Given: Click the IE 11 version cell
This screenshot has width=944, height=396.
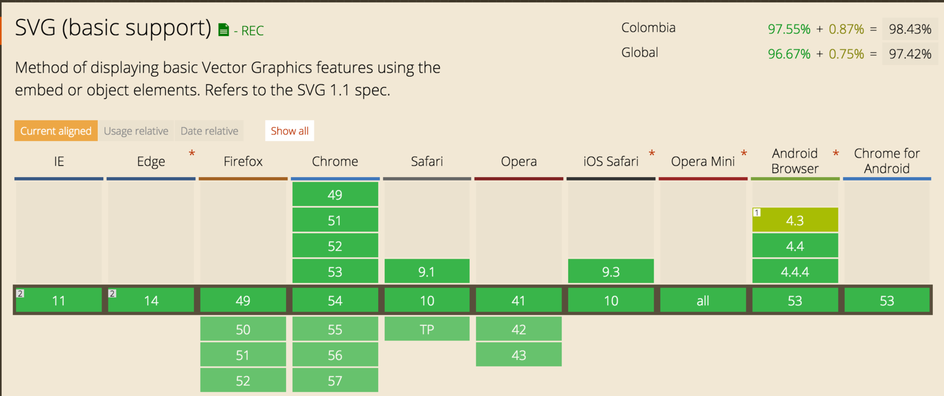Looking at the screenshot, I should click(x=59, y=300).
